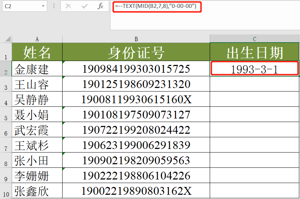Click header cell 出生日期
300x199 pixels.
(x=255, y=52)
